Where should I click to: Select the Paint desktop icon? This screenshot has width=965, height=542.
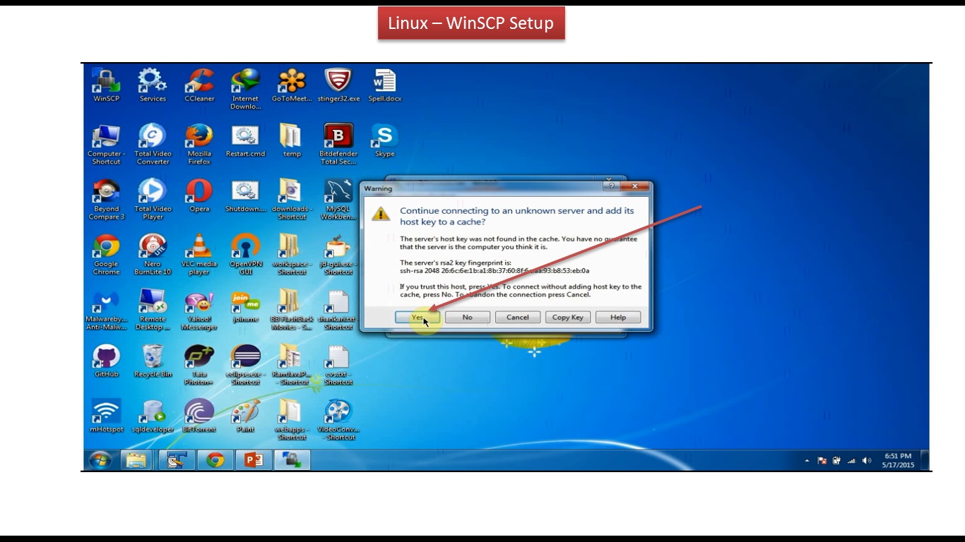point(245,416)
